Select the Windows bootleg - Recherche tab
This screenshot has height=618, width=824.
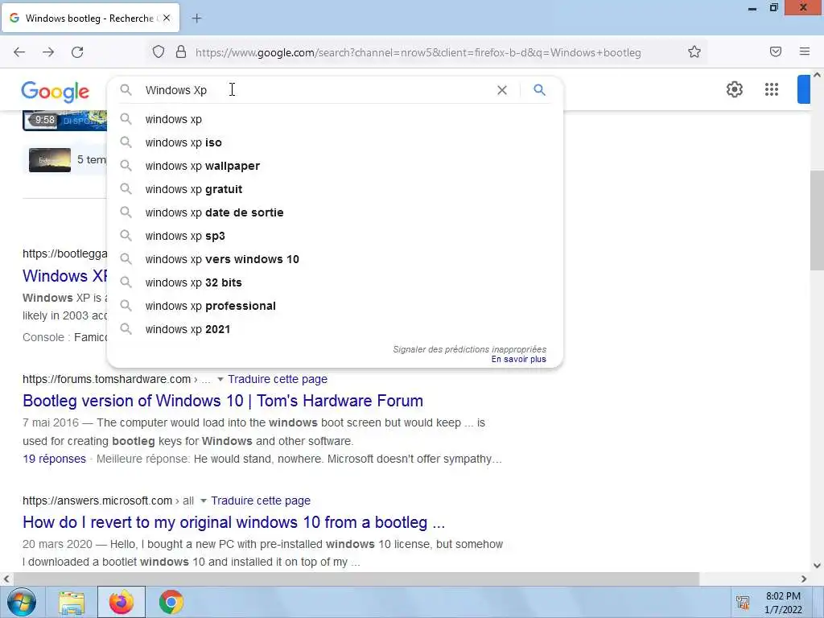pyautogui.click(x=91, y=18)
